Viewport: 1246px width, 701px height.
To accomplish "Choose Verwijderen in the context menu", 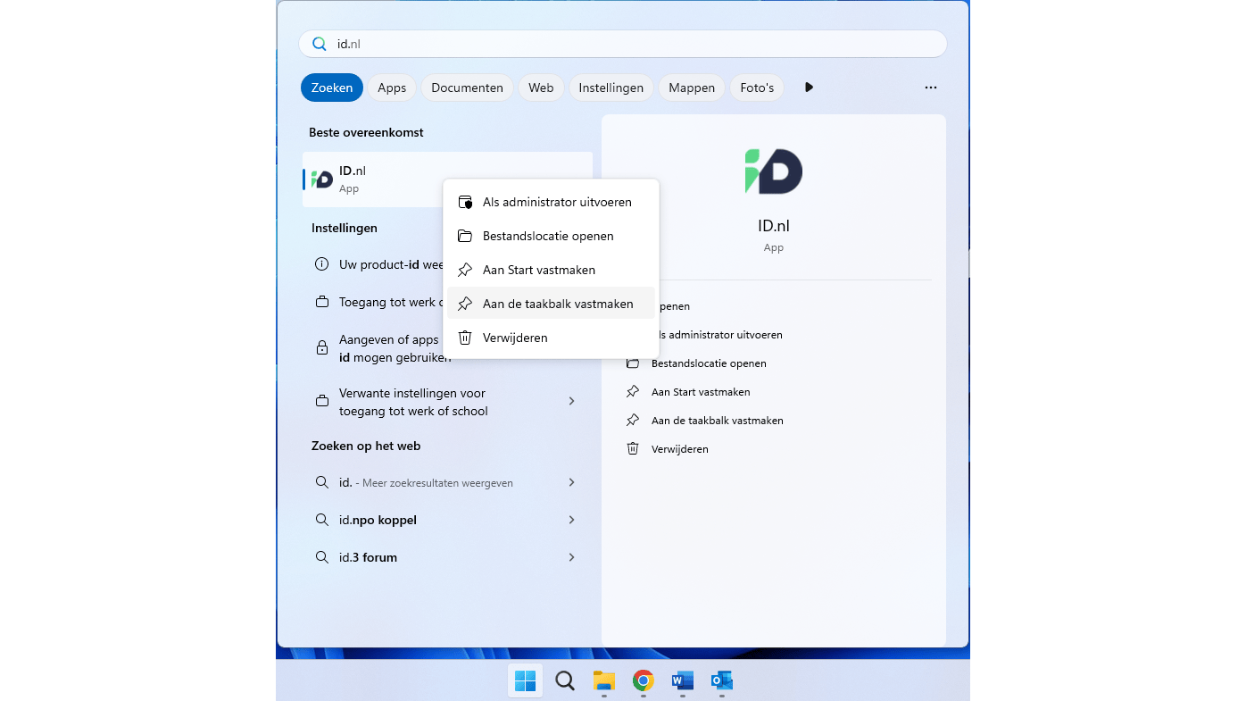I will (x=552, y=338).
